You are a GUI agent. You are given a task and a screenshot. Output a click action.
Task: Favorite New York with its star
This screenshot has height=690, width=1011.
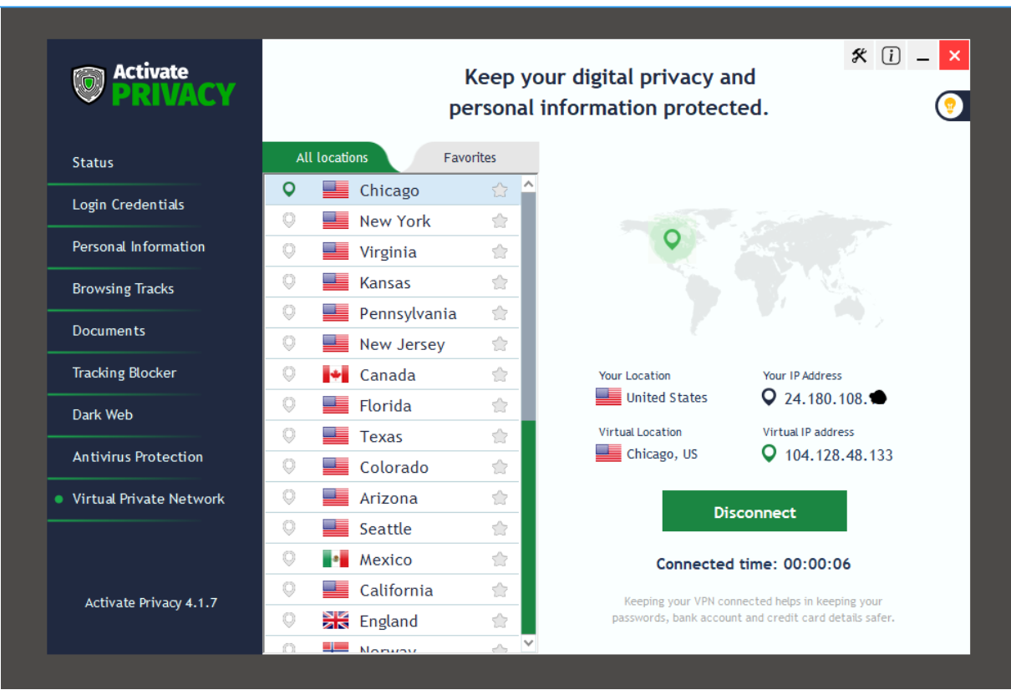(x=500, y=221)
